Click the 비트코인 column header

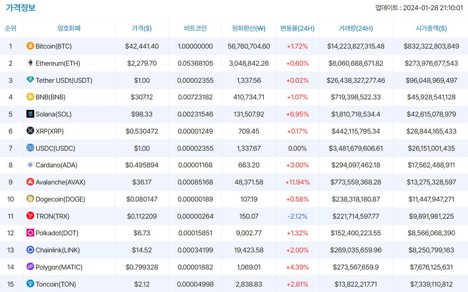click(x=195, y=28)
